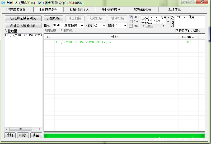Open the MD5解密相关 tab
This screenshot has height=144, width=211.
tap(143, 10)
